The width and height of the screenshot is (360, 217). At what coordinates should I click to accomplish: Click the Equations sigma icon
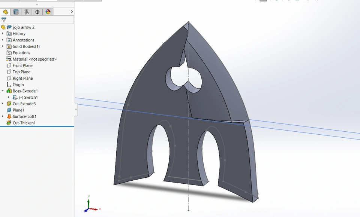click(9, 53)
